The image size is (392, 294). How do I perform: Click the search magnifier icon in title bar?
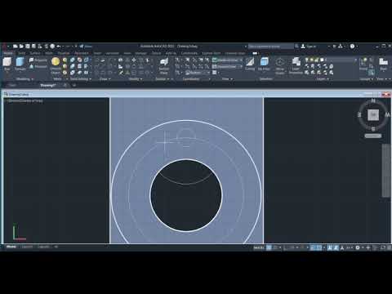(296, 47)
